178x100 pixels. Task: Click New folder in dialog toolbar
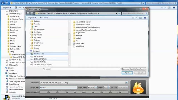[44, 18]
